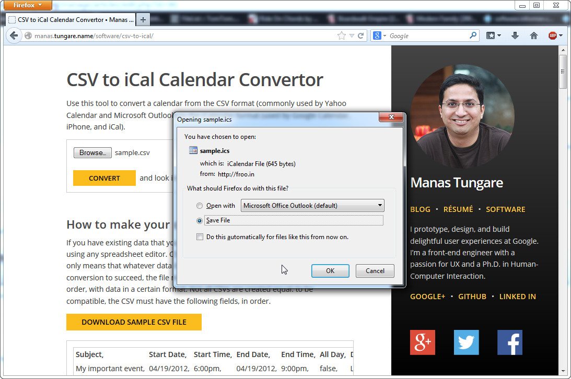Click OK in the download dialog
Screen dimensions: 571x379
click(330, 270)
